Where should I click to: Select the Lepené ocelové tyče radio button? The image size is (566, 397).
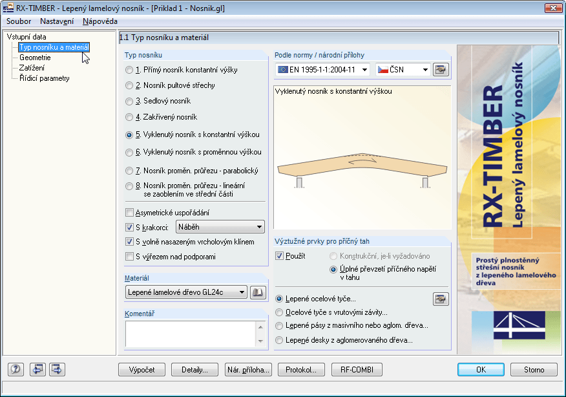279,299
